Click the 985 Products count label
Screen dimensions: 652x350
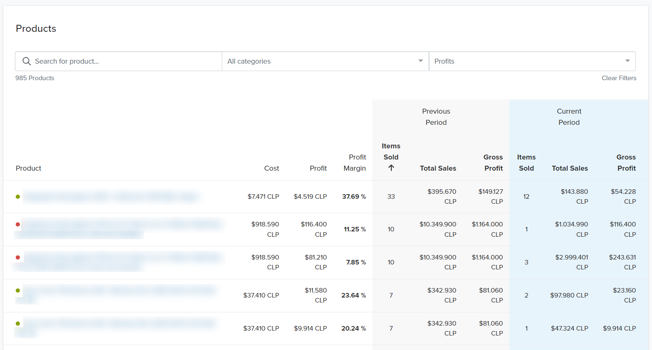[x=35, y=78]
